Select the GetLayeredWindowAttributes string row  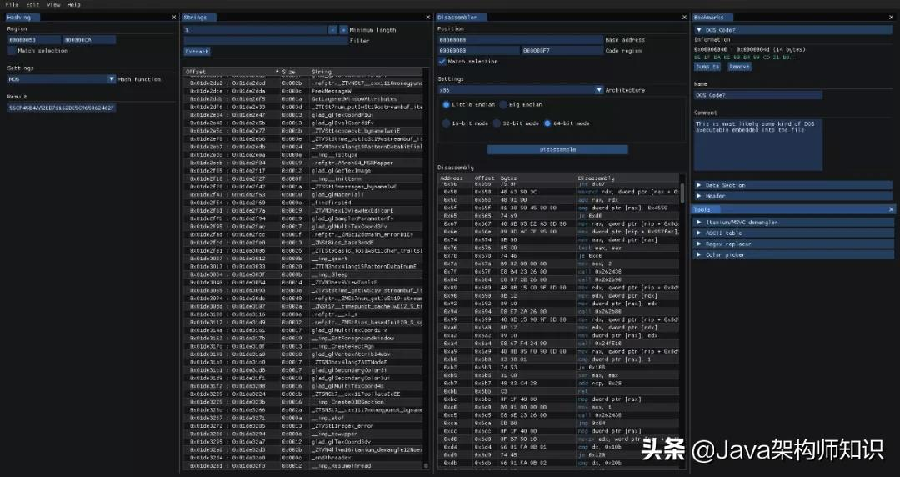304,99
